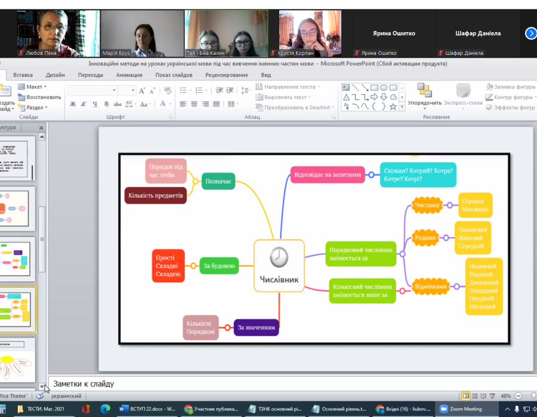Screen dimensions: 537x417
Task: Open Microsoft Edge from the taskbar
Action: [105, 409]
